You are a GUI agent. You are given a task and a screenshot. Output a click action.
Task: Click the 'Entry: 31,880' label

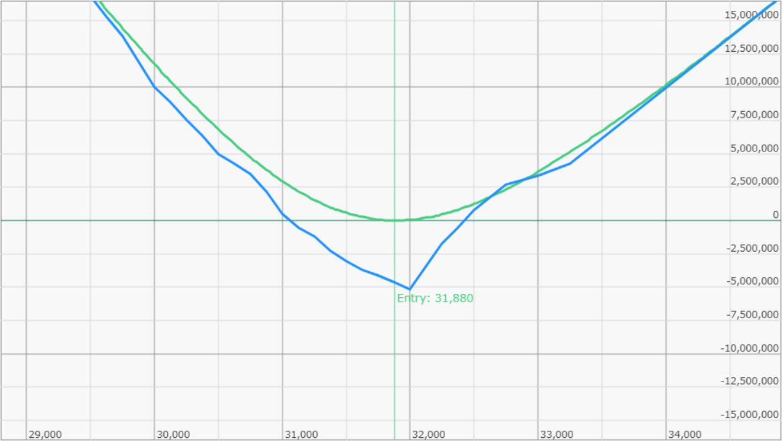click(435, 298)
